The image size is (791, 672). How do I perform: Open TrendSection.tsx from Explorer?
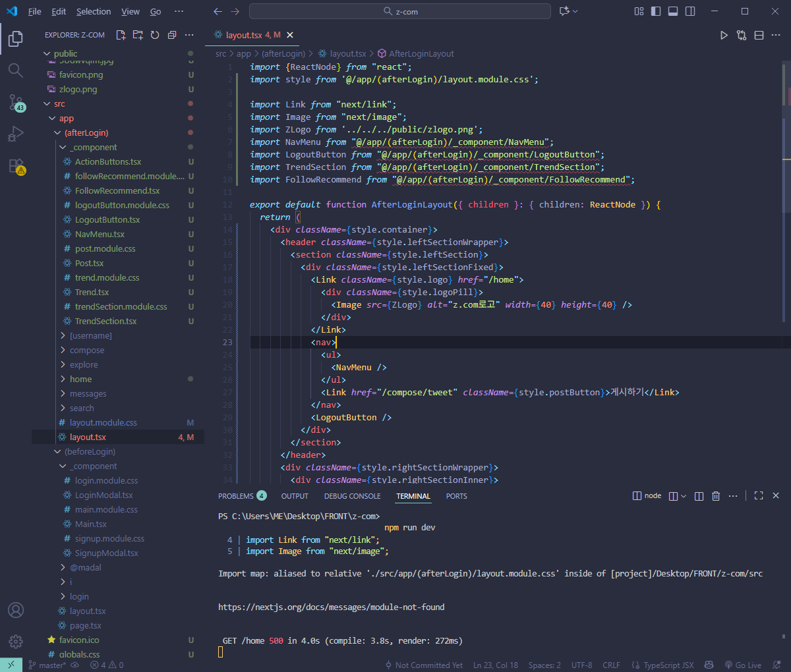point(117,321)
